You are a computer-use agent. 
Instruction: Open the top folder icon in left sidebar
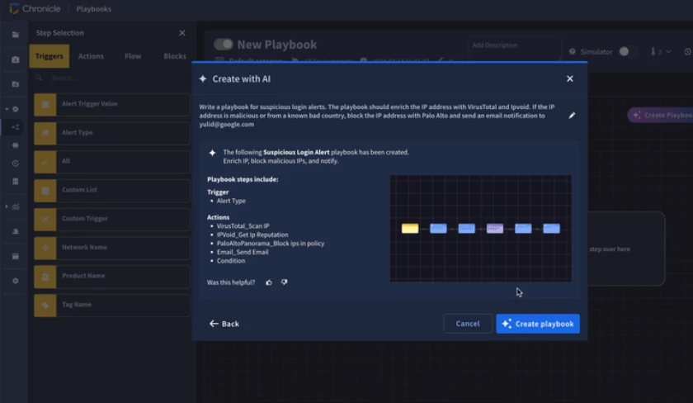pyautogui.click(x=16, y=35)
